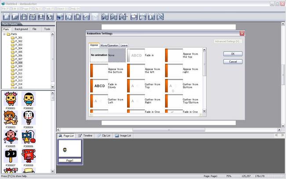Click the Advanced Settings button
286x179 pixels.
(227, 41)
